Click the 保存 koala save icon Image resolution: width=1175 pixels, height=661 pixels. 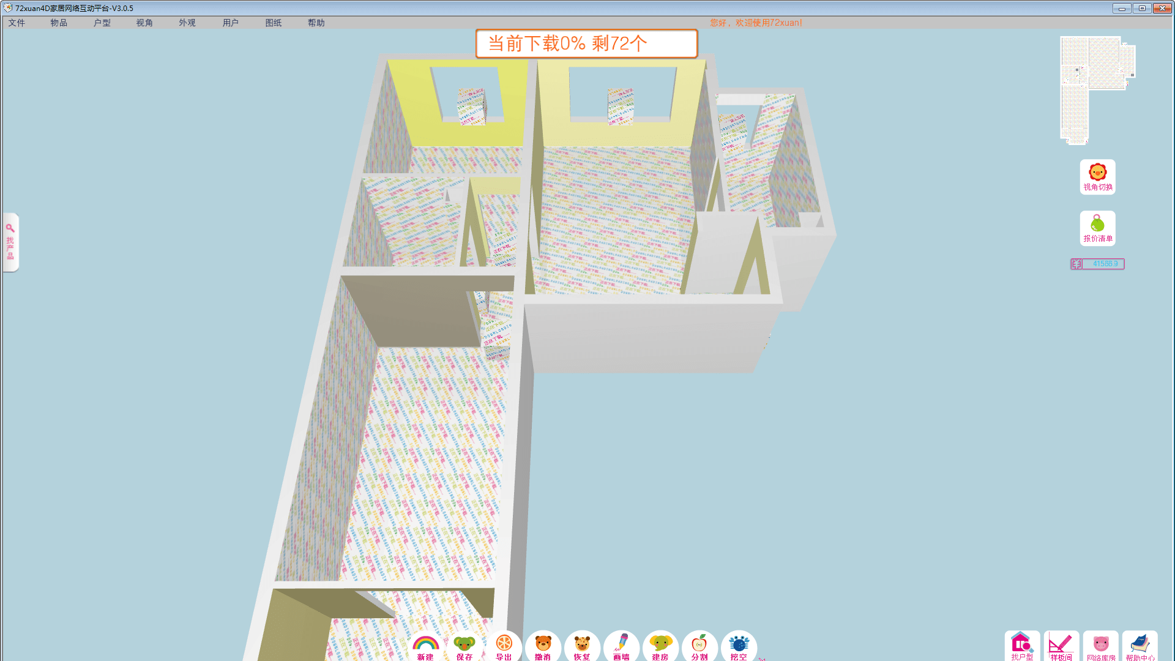coord(464,646)
